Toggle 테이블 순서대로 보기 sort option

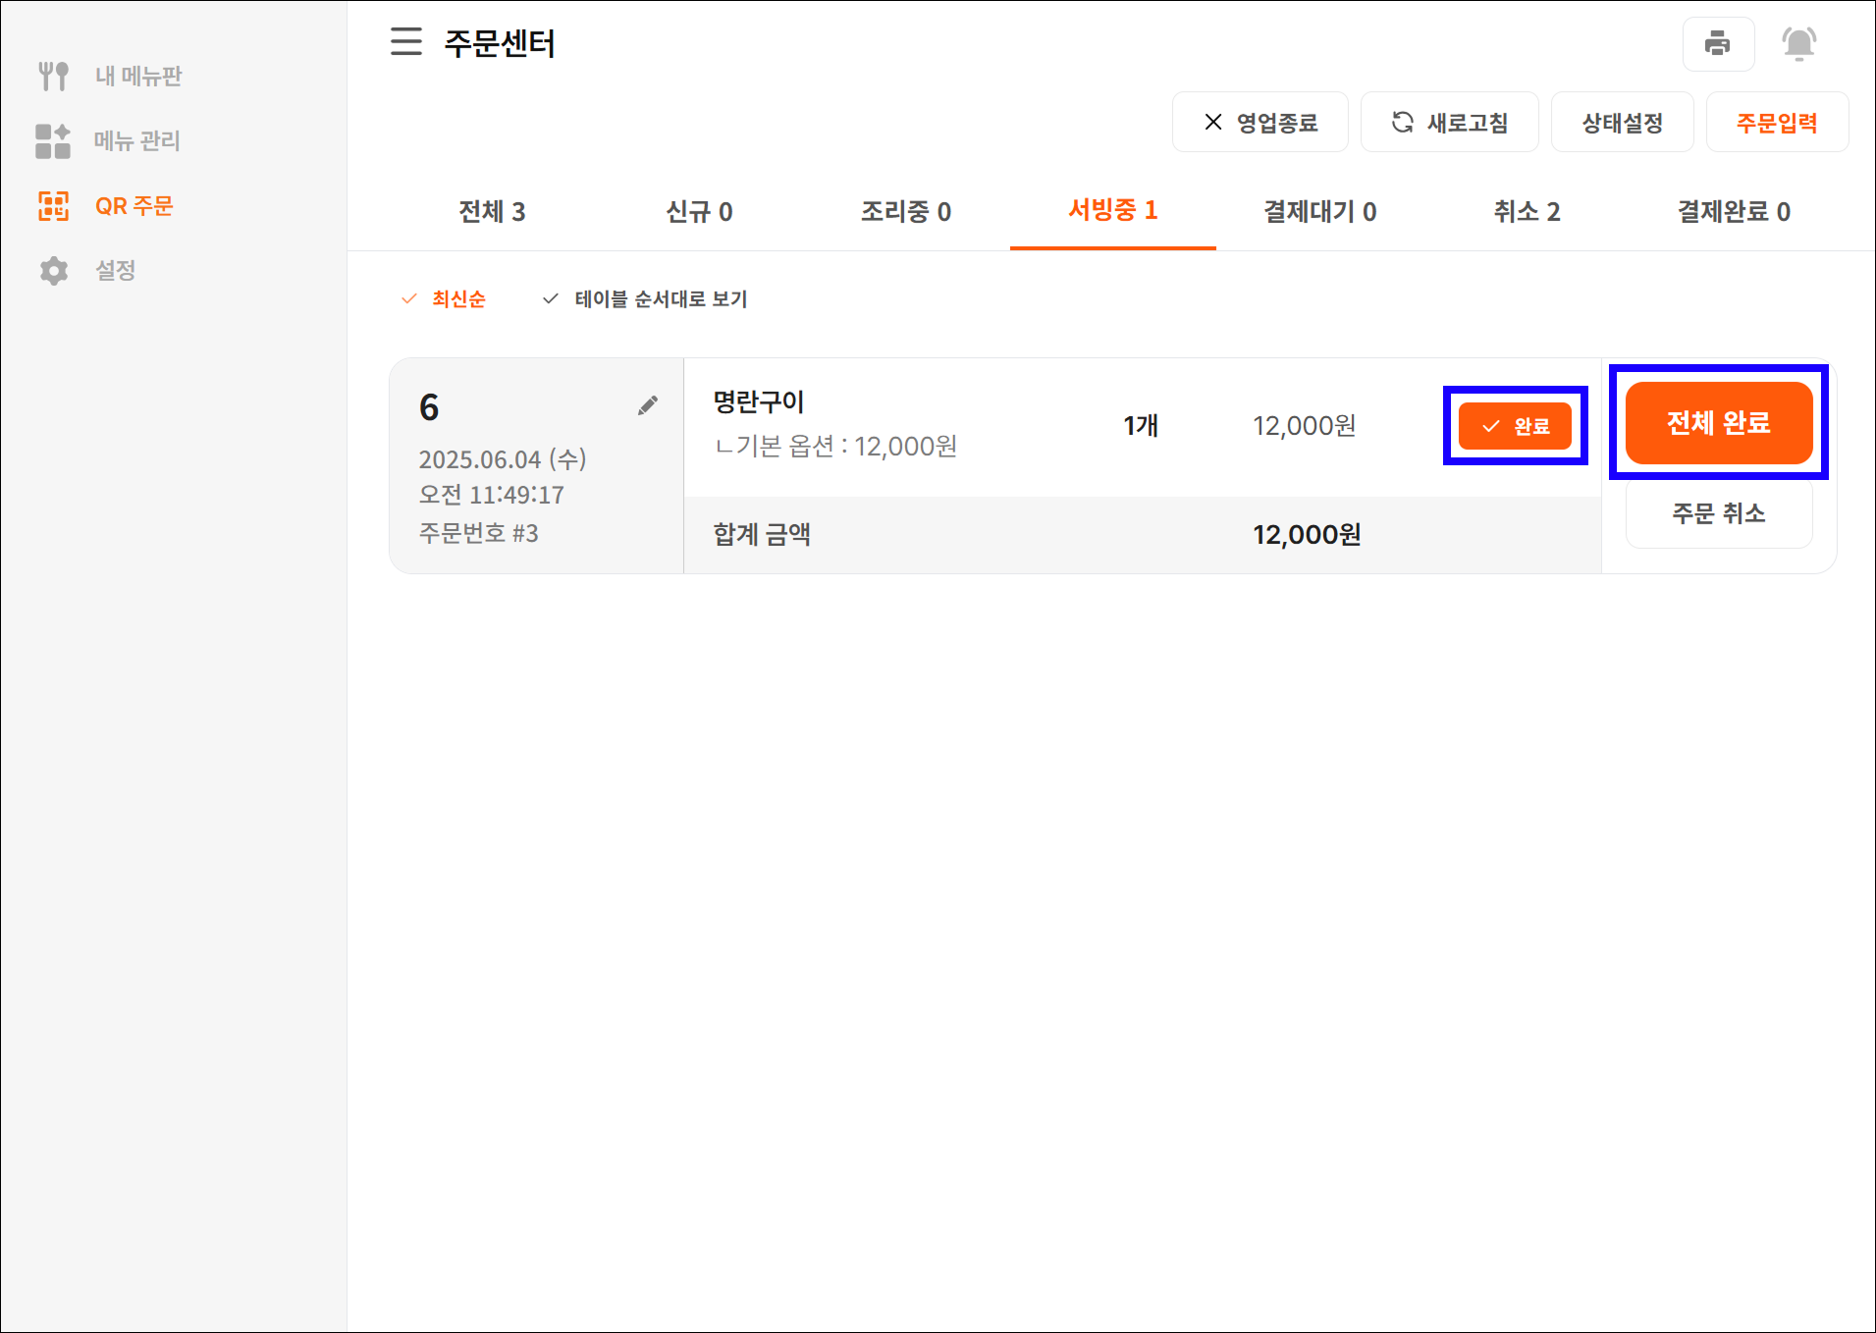coord(646,298)
